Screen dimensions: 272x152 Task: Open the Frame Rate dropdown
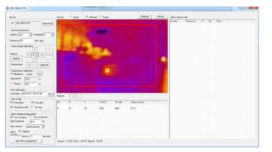pyautogui.click(x=52, y=35)
